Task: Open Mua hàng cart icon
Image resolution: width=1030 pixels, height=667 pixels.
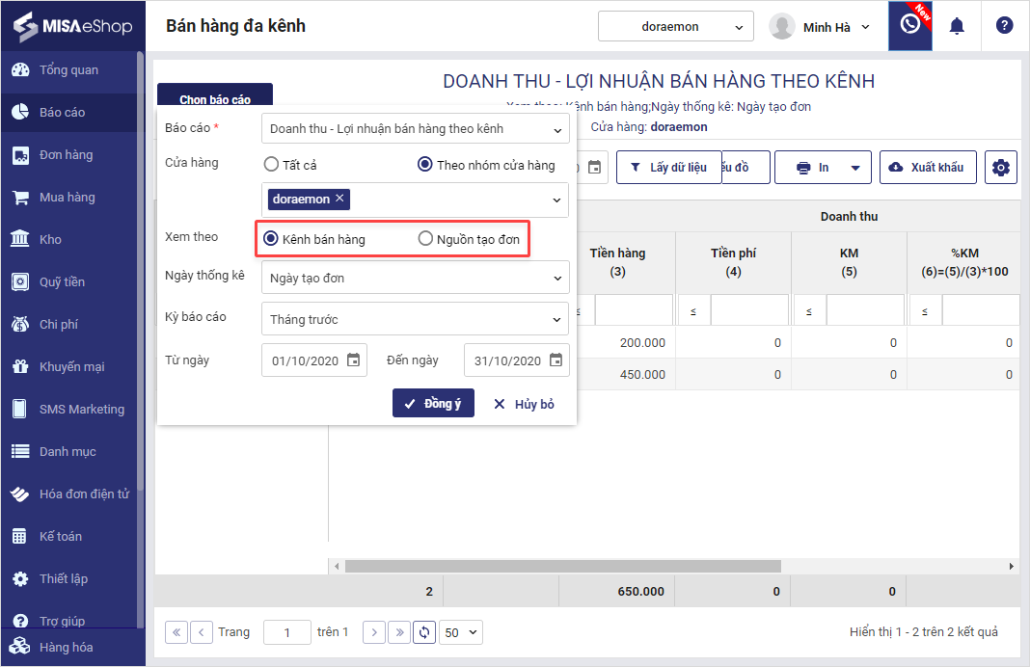Action: (x=20, y=198)
